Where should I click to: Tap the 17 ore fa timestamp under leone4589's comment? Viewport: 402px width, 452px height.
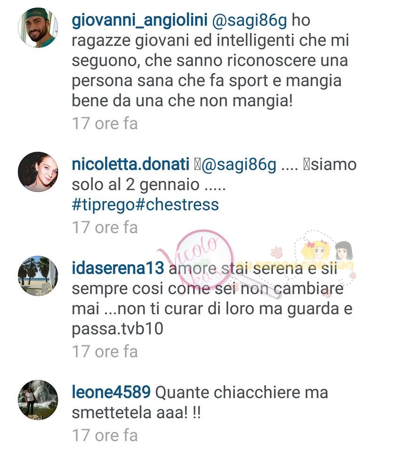[x=105, y=435]
